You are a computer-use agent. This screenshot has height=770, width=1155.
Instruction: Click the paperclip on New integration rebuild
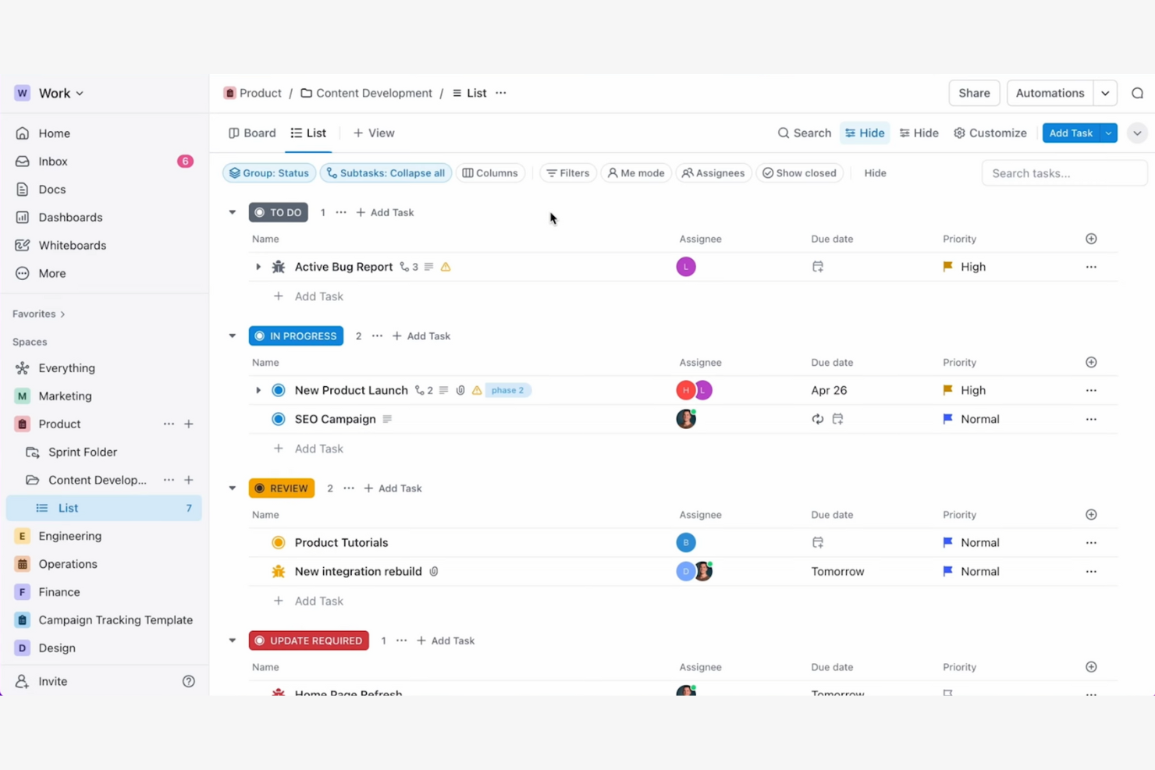pyautogui.click(x=434, y=571)
